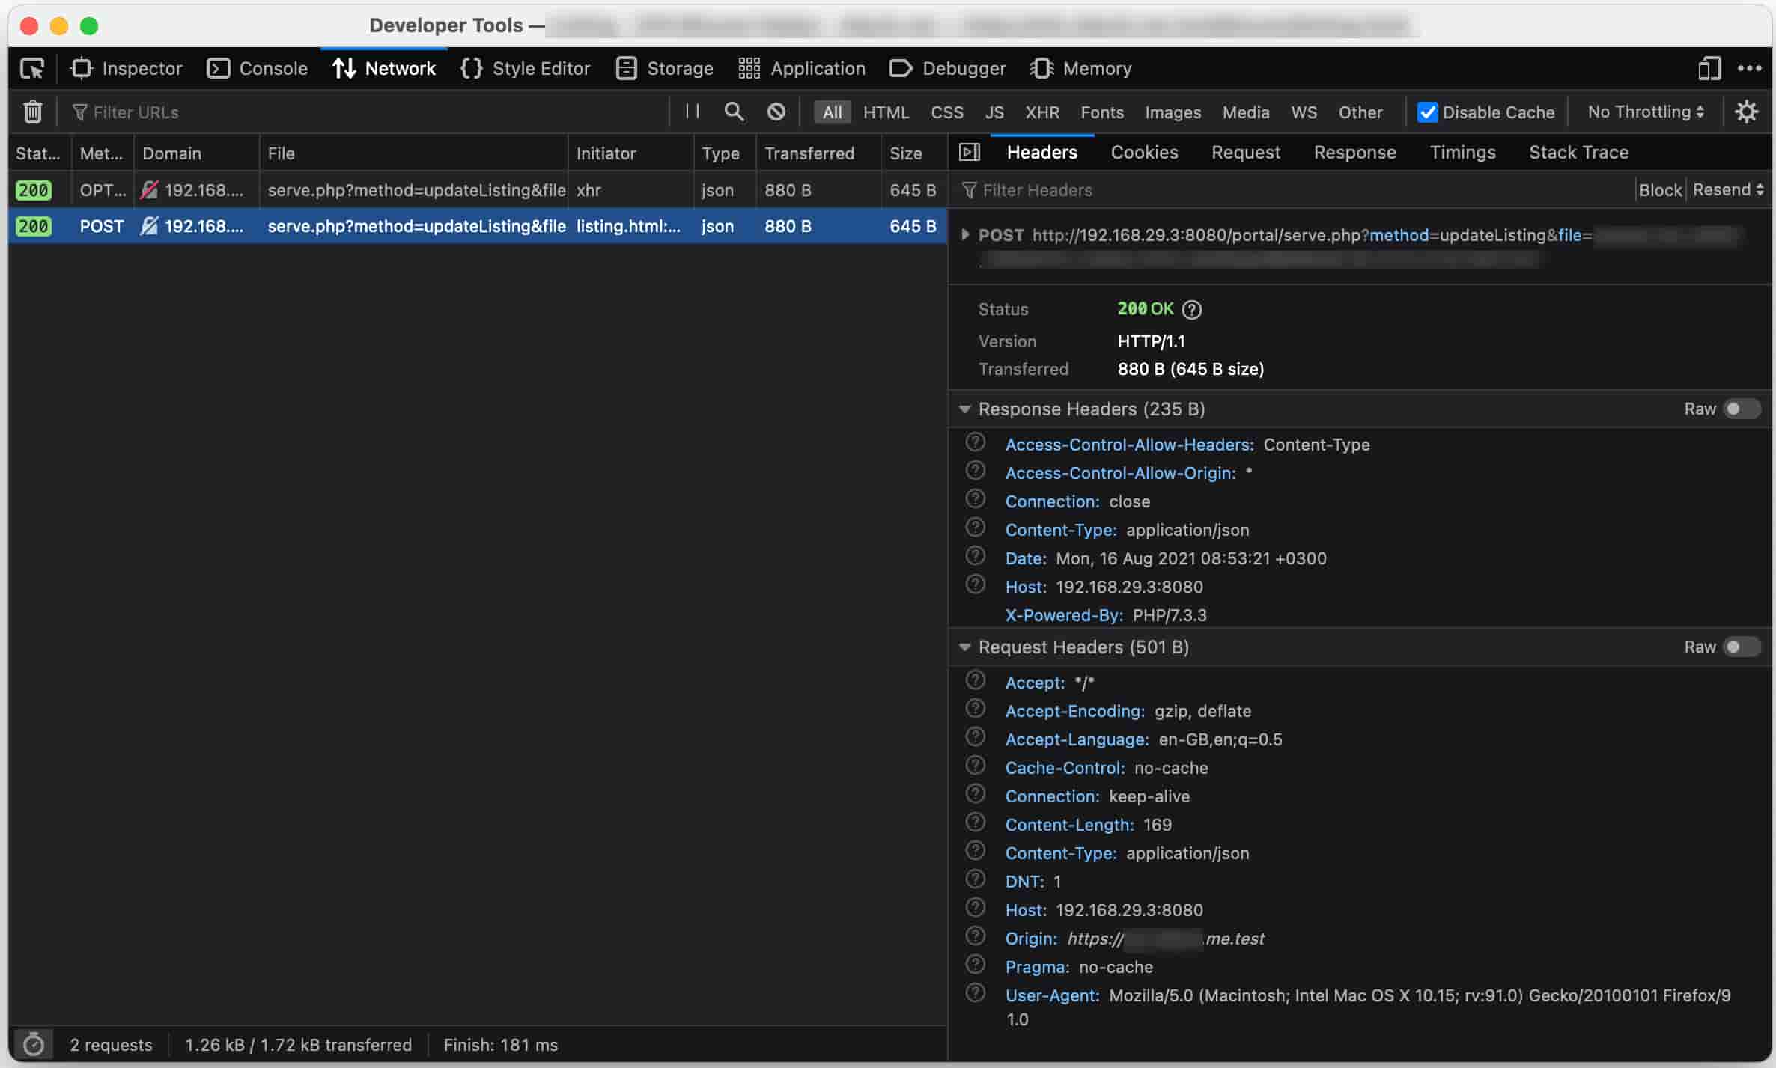Open network settings gear
1776x1068 pixels.
pos(1747,112)
